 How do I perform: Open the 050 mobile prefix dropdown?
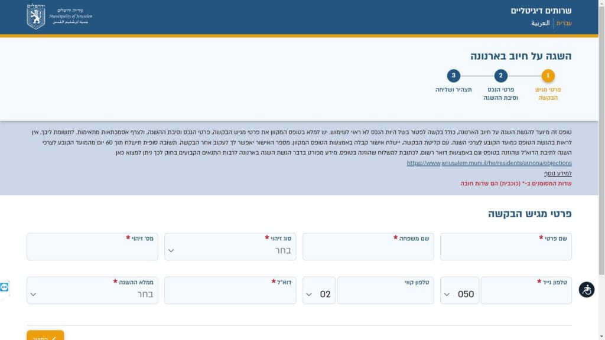tap(459, 294)
